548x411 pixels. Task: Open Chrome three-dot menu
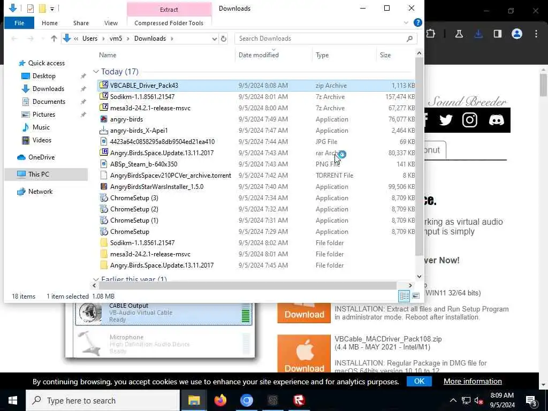click(x=536, y=34)
